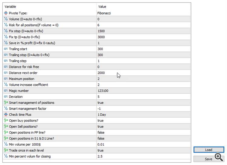Image resolution: width=227 pixels, height=165 pixels.
Task: Click the enum icon next to Check time Plus
Action: coord(6,115)
